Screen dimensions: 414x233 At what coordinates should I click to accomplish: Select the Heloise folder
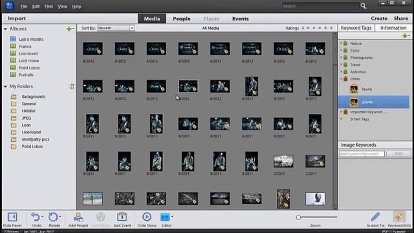click(28, 111)
